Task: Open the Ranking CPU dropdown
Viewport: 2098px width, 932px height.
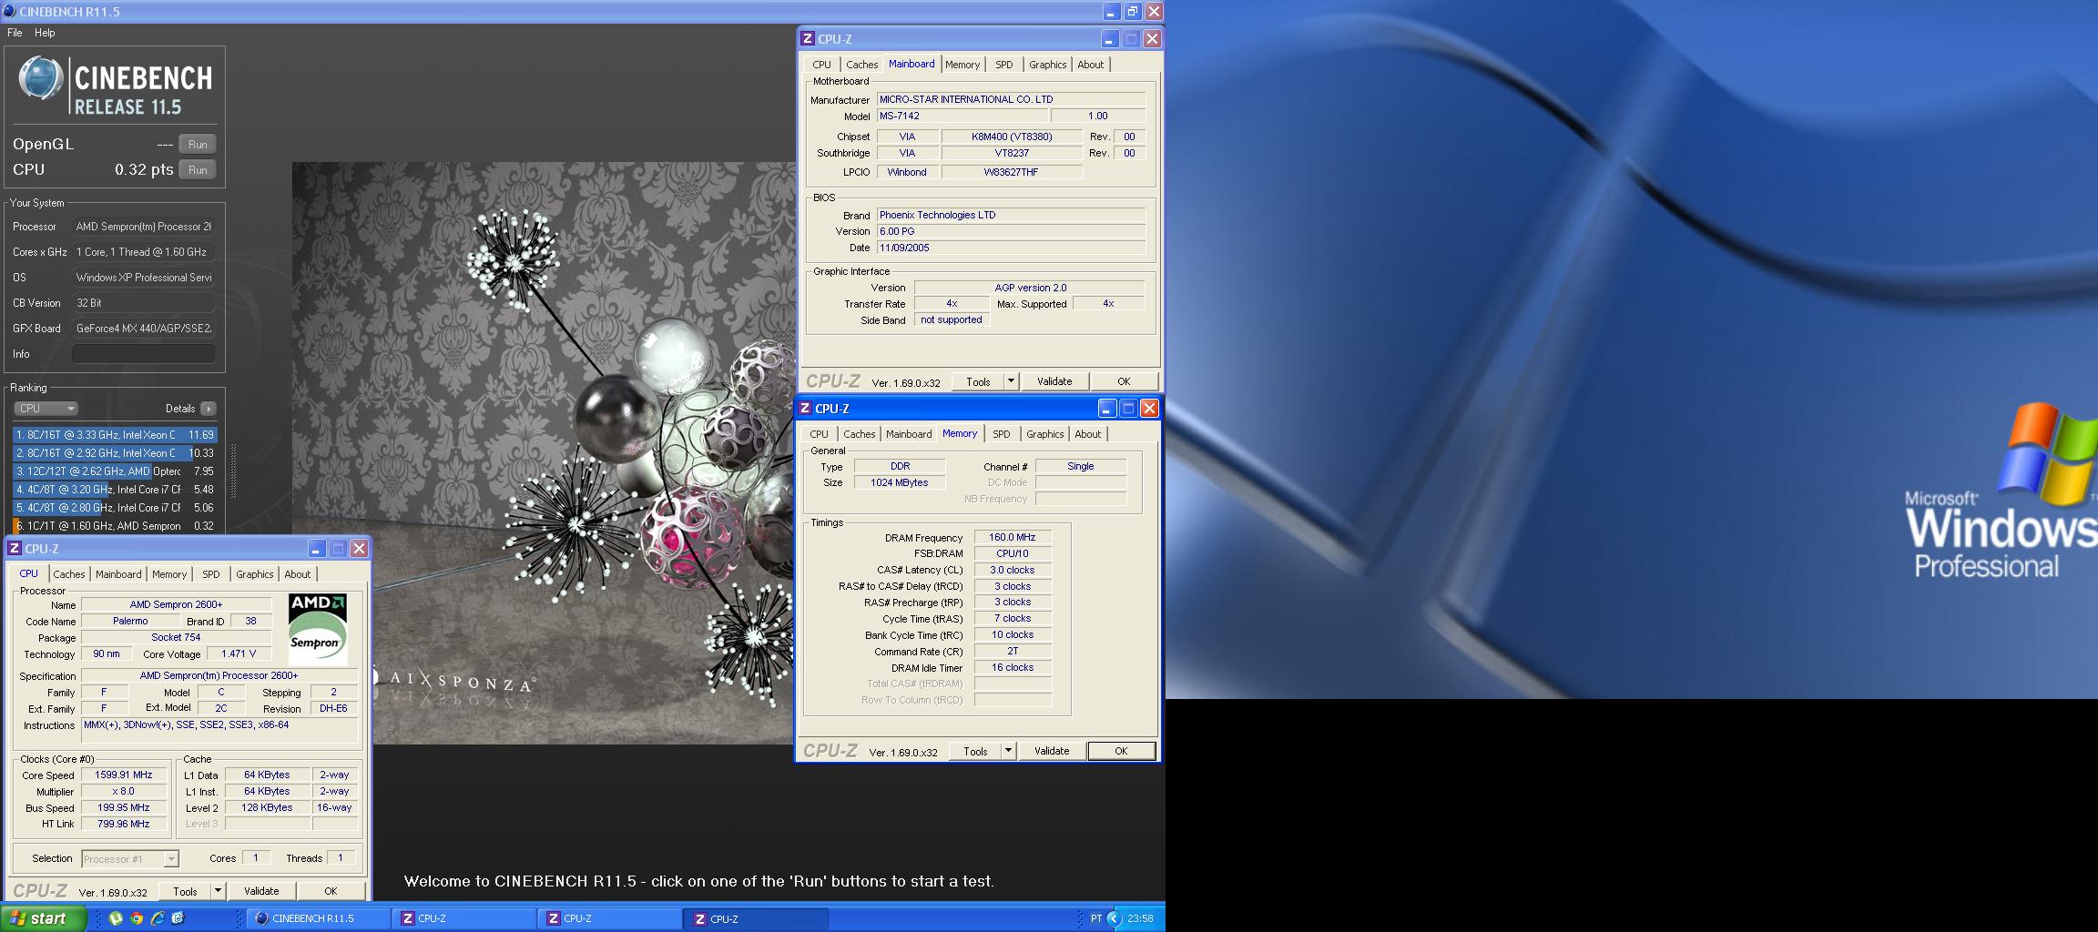Action: (46, 409)
